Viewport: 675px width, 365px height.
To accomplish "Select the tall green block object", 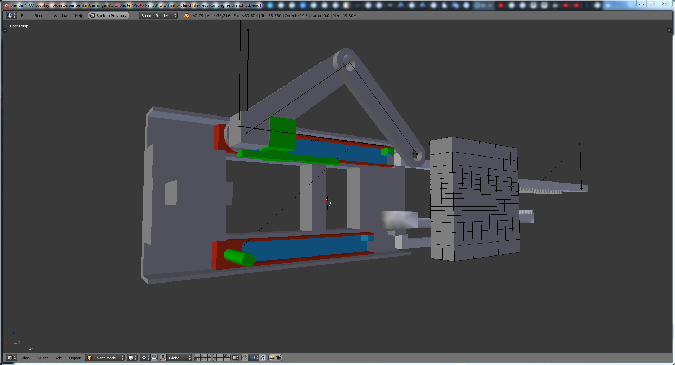I will (282, 133).
